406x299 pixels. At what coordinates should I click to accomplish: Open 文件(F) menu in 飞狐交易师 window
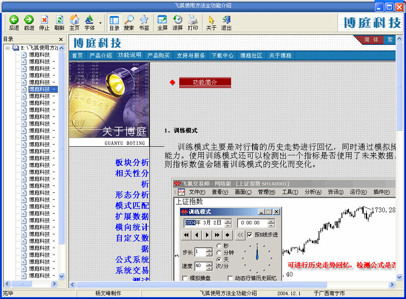197,192
